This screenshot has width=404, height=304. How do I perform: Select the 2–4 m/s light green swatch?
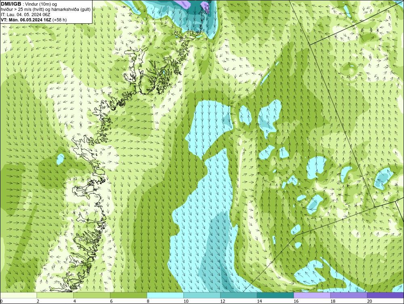[x=55, y=295]
